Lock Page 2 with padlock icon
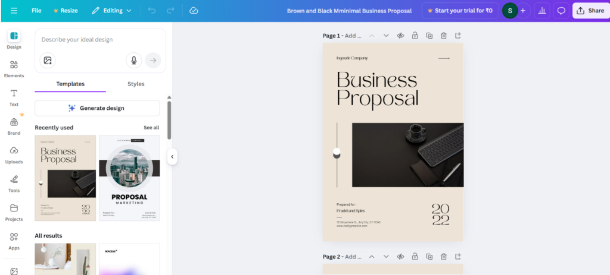610x275 pixels. 415,257
